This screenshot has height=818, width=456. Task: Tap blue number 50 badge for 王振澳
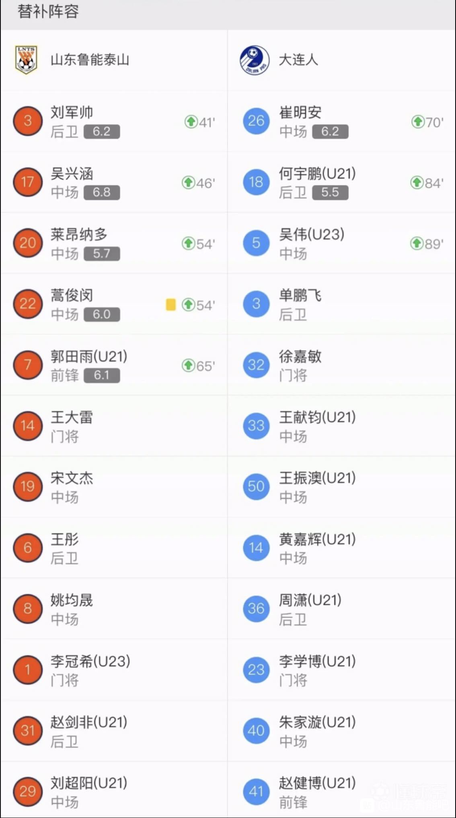[x=256, y=486]
